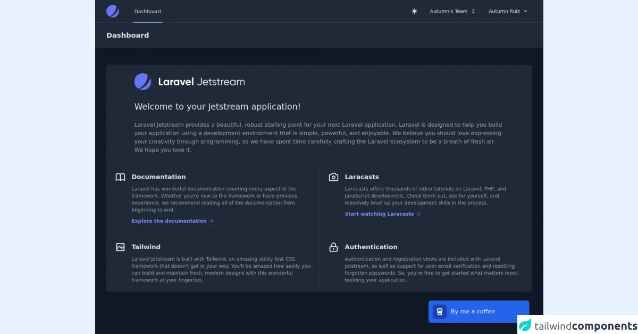Toggle the light/dark theme sun icon

414,11
